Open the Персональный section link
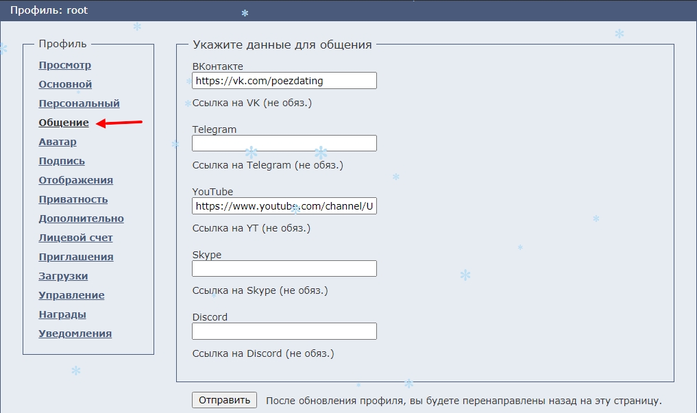697x413 pixels. click(x=79, y=103)
